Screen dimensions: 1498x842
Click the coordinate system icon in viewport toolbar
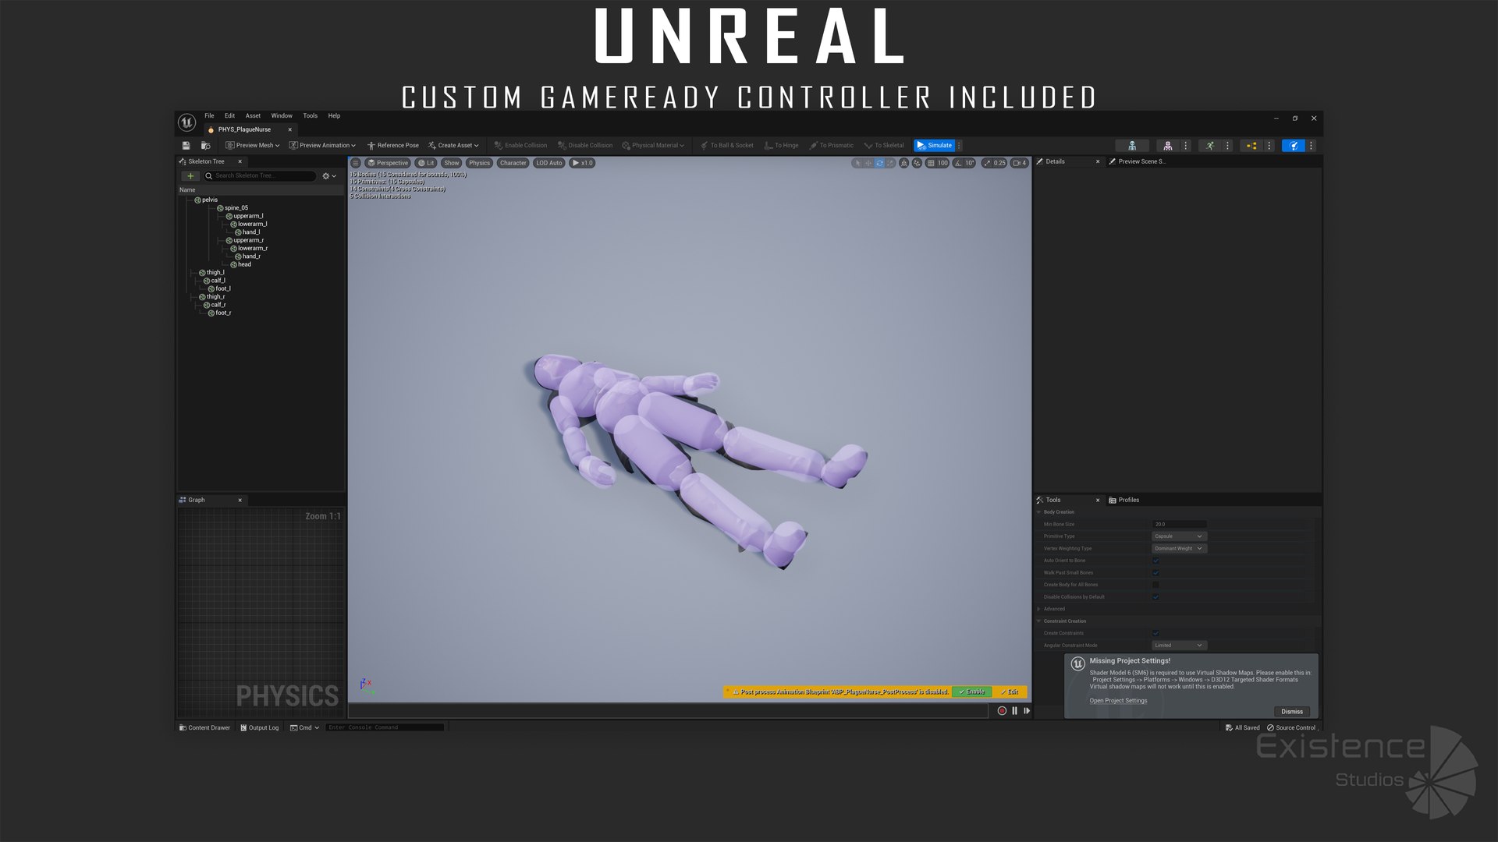(904, 163)
